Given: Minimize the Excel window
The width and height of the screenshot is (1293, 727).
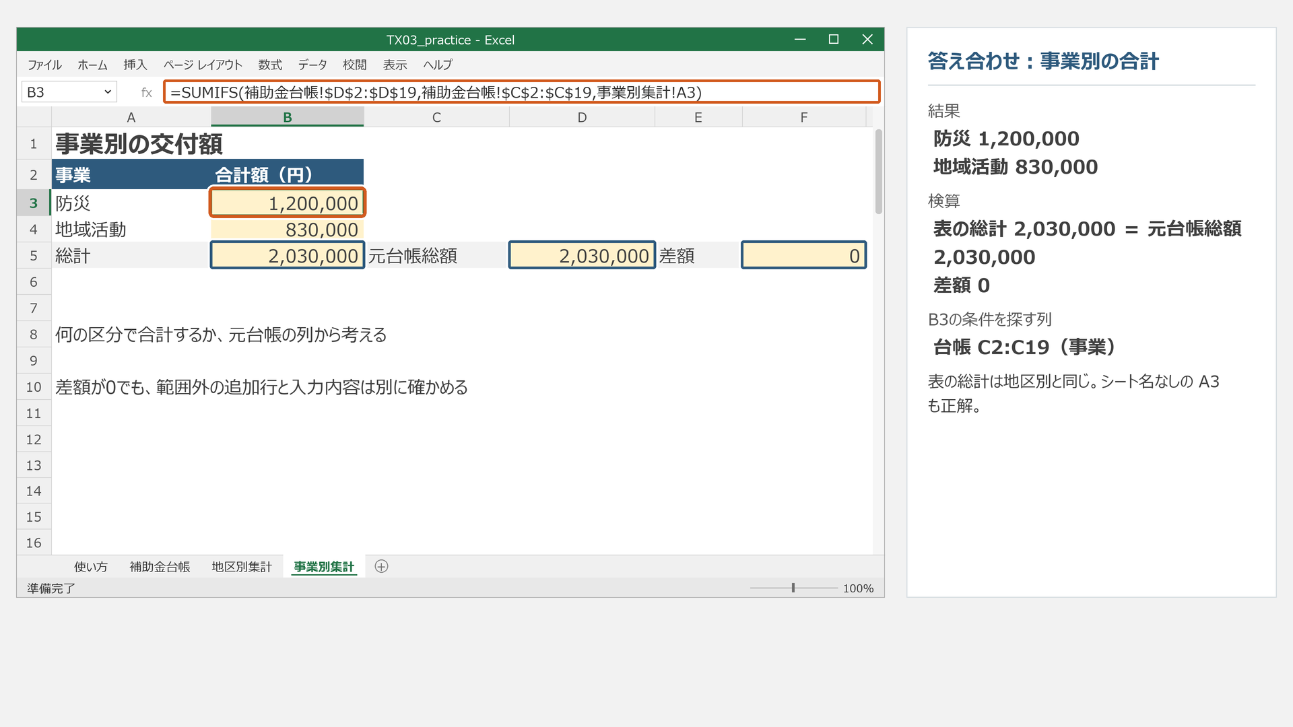Looking at the screenshot, I should point(800,40).
